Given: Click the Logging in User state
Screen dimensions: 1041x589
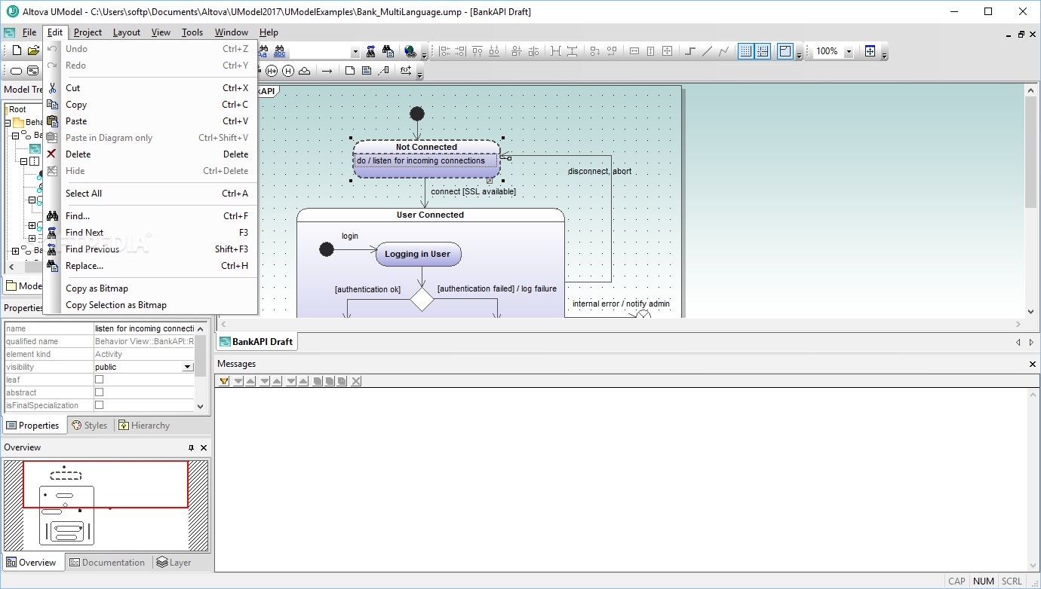Looking at the screenshot, I should [x=418, y=254].
